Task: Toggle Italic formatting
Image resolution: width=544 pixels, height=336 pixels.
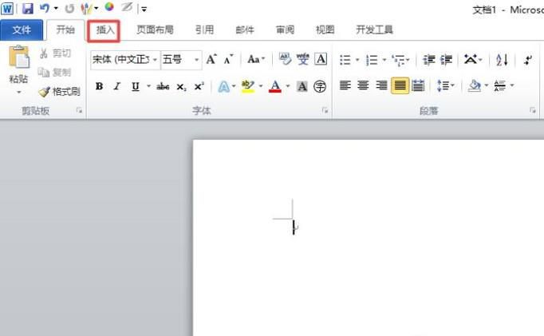Action: point(116,86)
